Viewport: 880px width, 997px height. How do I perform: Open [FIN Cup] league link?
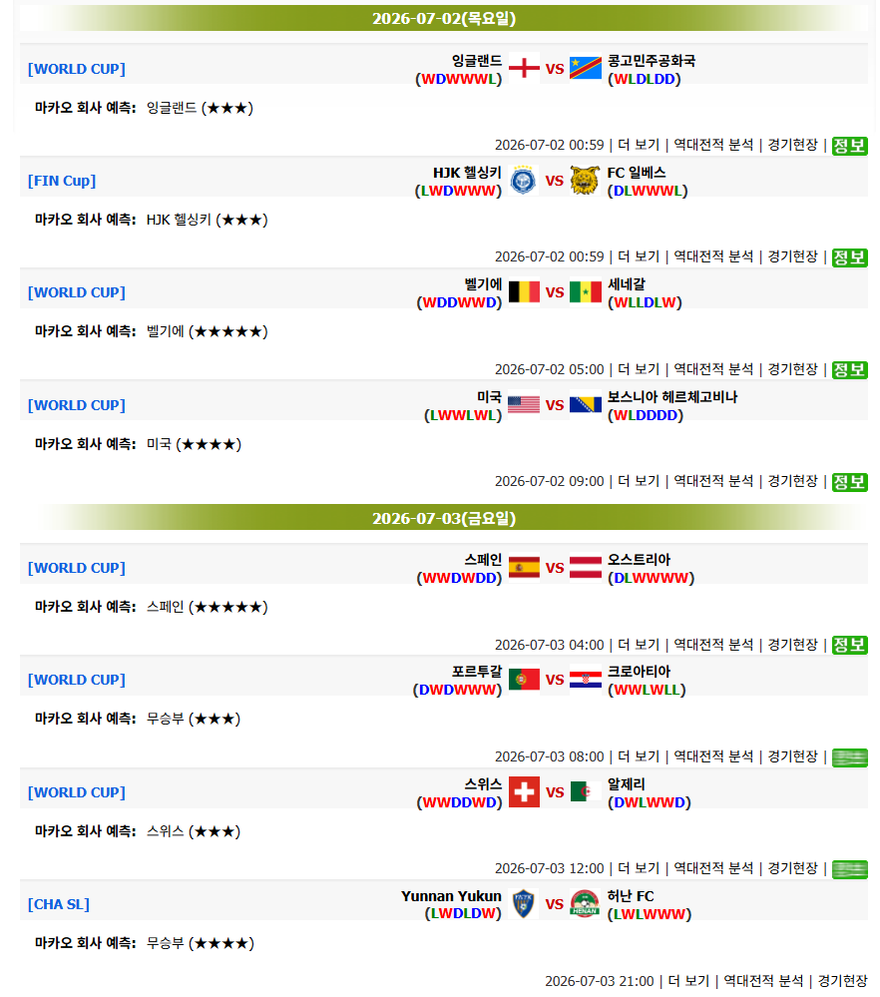tap(62, 181)
